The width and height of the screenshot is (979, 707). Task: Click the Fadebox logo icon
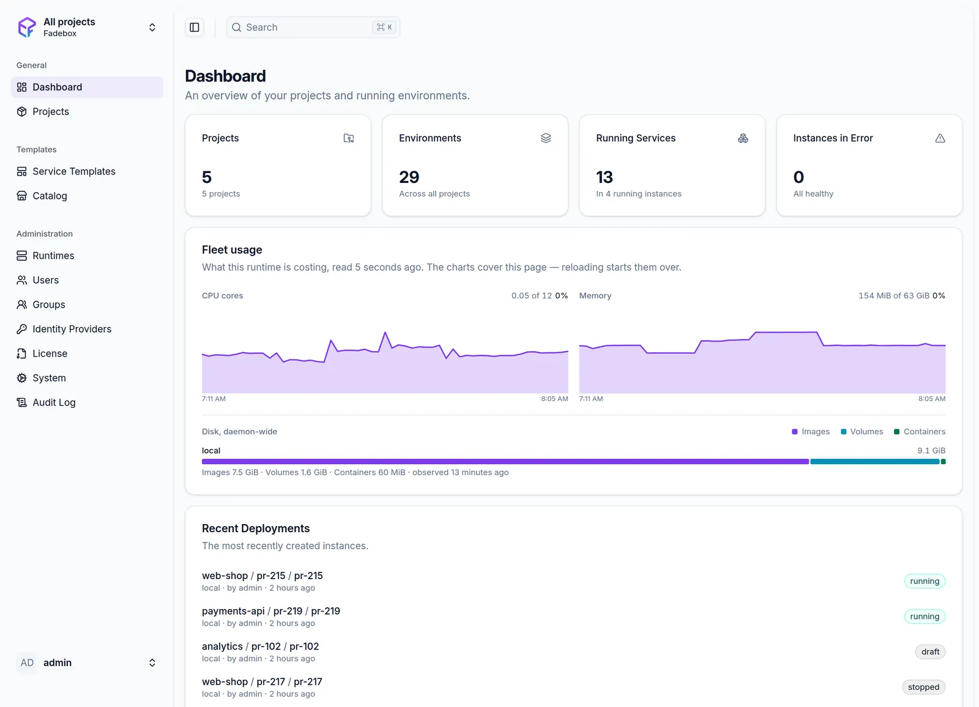pos(27,28)
